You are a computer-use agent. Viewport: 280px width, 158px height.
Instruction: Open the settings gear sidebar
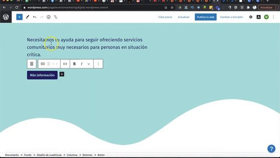point(251,17)
